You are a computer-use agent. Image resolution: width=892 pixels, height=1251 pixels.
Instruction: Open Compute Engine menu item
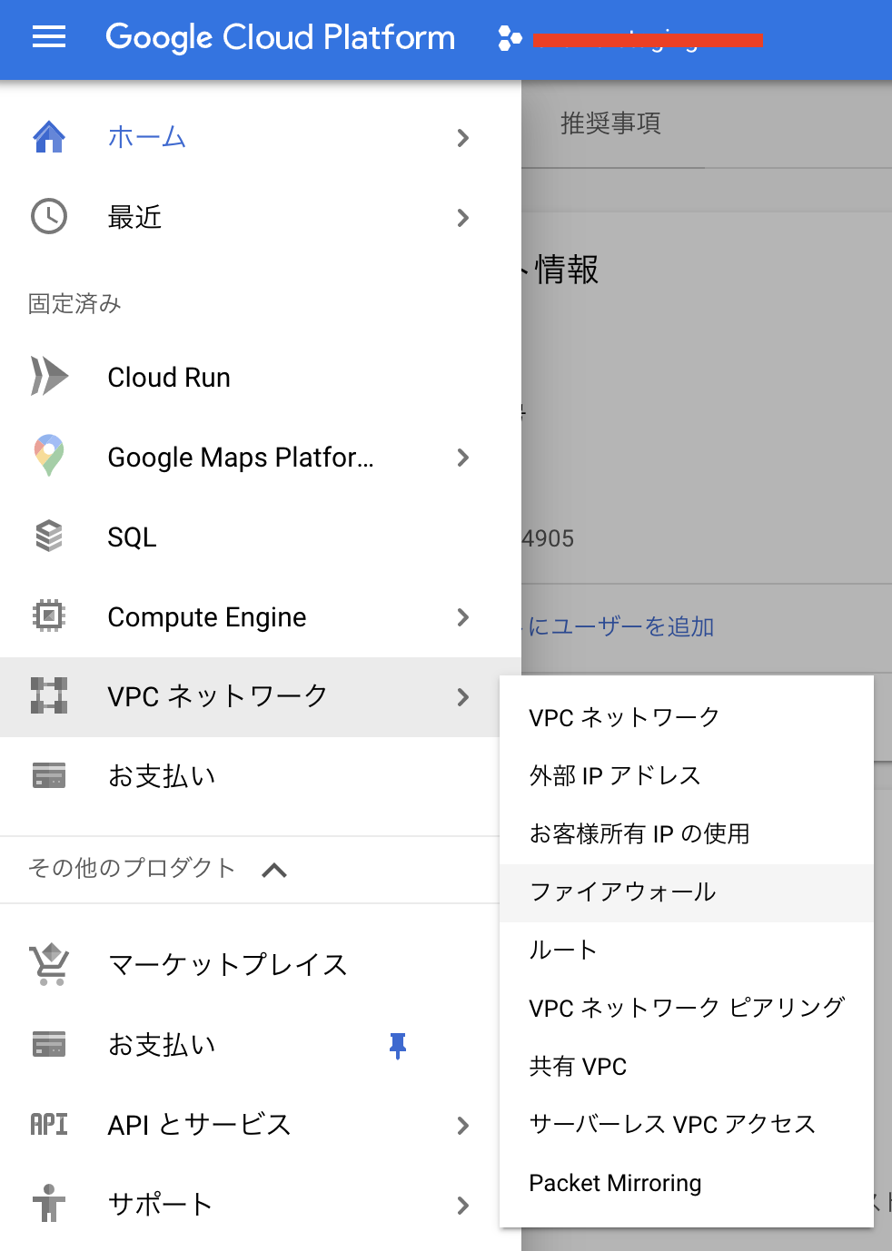tap(261, 617)
